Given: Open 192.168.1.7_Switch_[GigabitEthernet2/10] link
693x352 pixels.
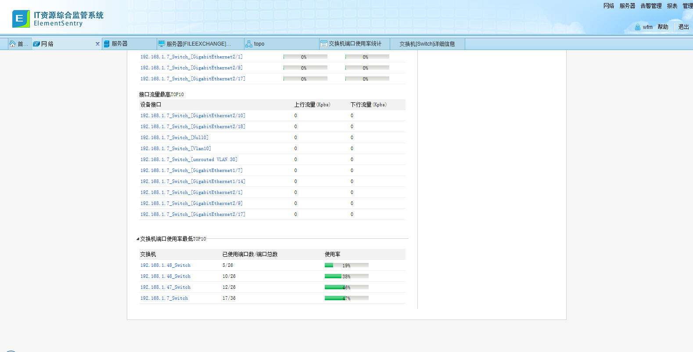Looking at the screenshot, I should 193,115.
